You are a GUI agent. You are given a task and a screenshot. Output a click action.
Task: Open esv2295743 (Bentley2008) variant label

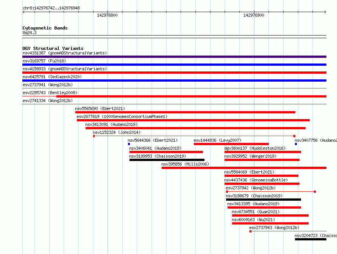tap(50, 93)
